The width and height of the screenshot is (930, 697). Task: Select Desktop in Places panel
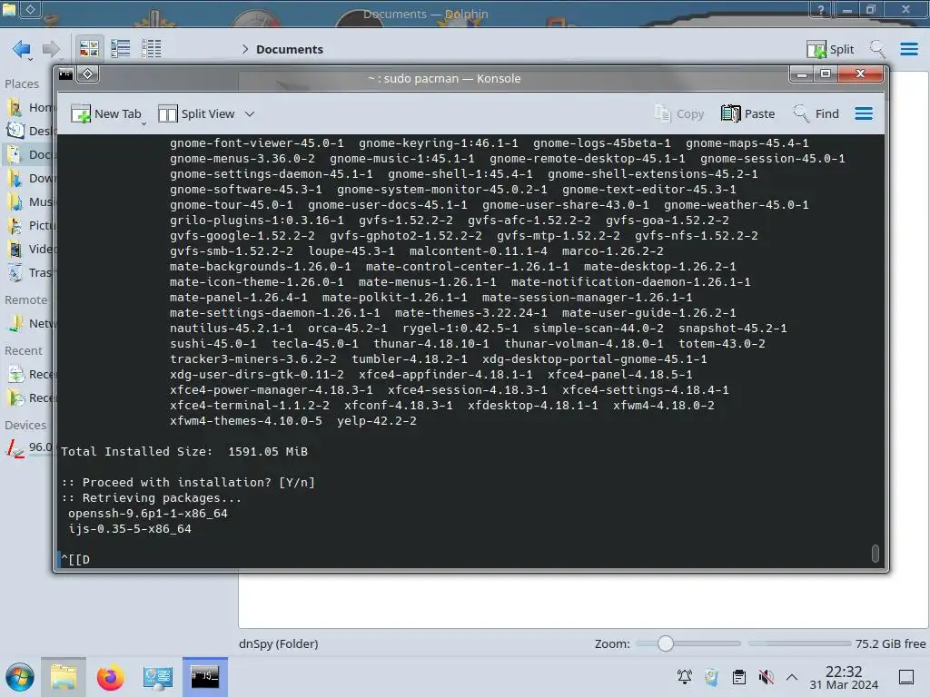point(30,131)
